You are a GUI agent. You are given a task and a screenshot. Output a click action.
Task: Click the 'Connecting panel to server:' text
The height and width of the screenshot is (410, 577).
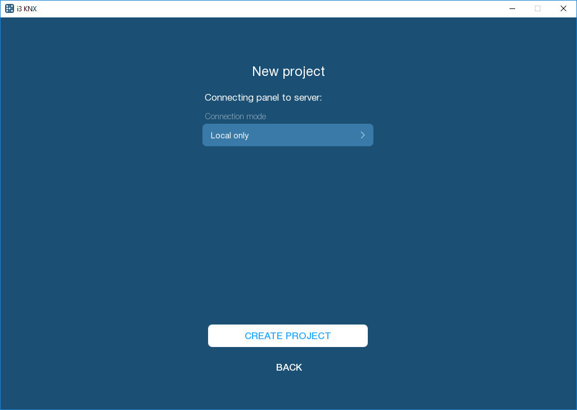[263, 97]
